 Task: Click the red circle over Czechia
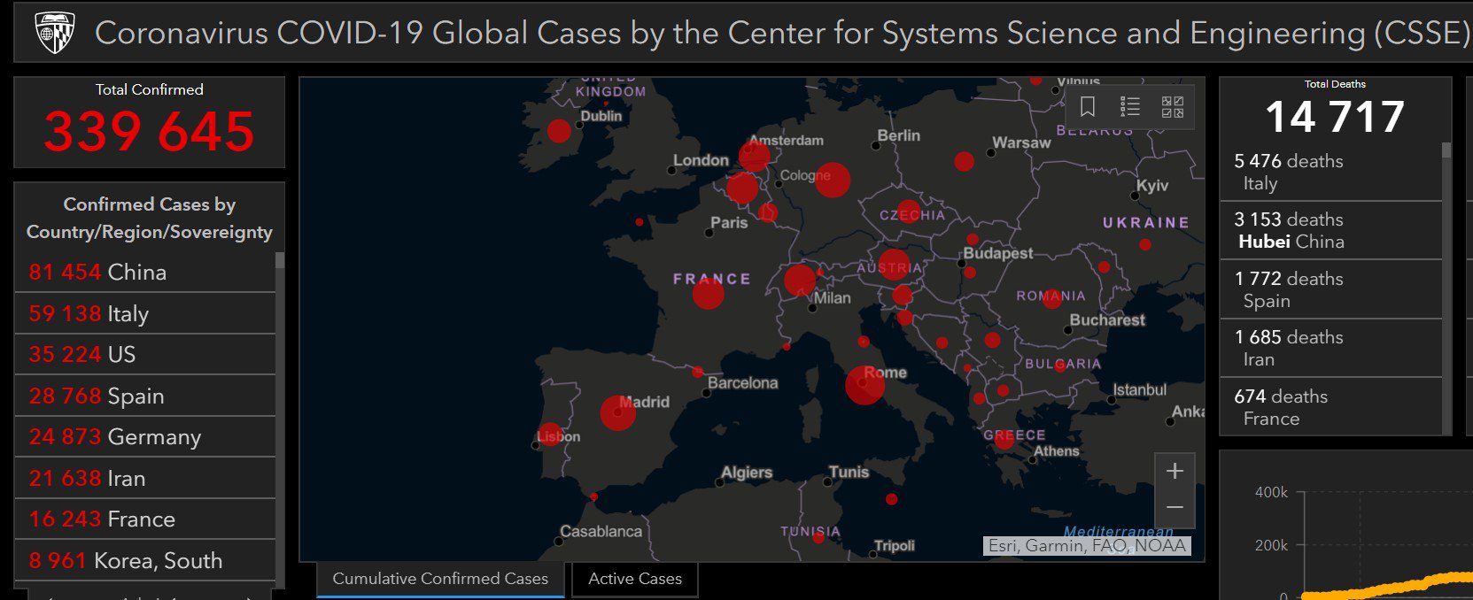point(909,212)
